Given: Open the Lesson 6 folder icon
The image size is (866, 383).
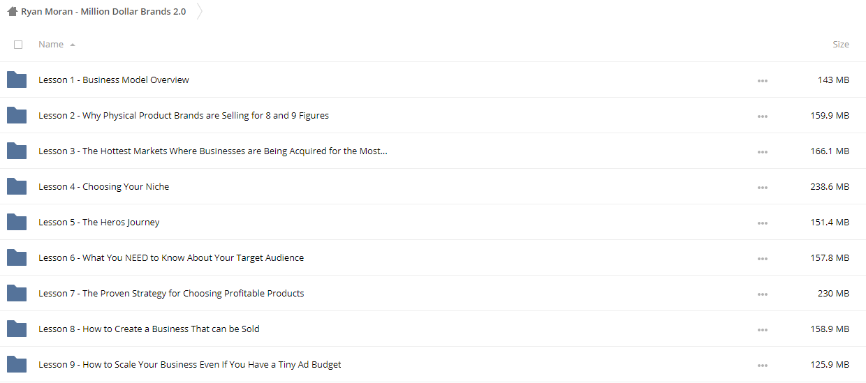Looking at the screenshot, I should (x=17, y=257).
